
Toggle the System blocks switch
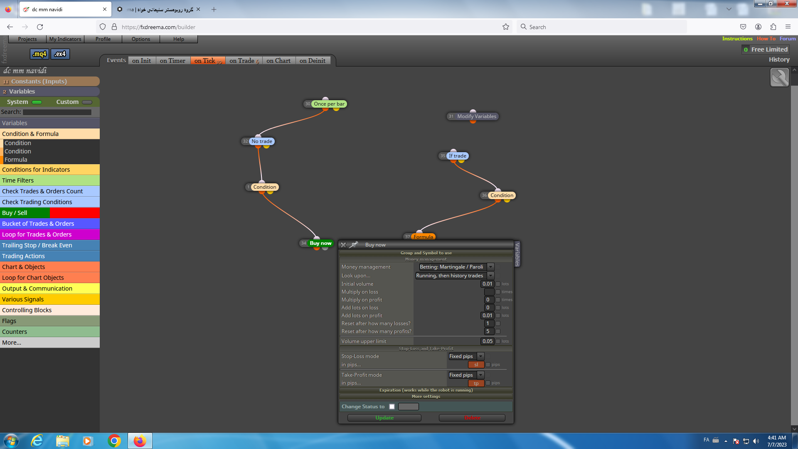pos(37,102)
